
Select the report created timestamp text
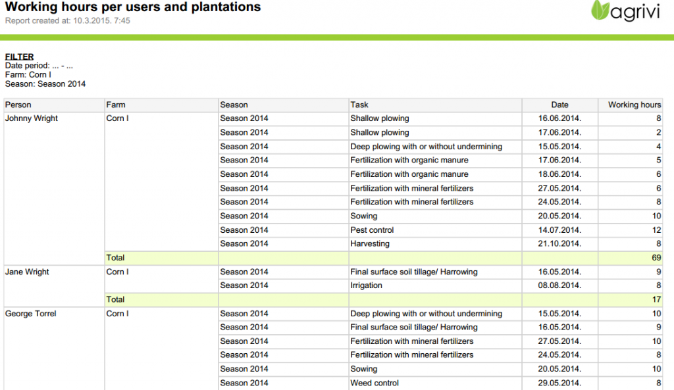tap(68, 21)
